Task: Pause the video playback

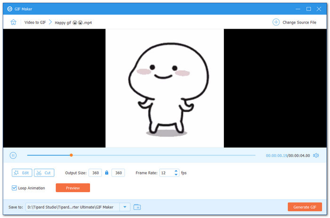Action: (13, 155)
